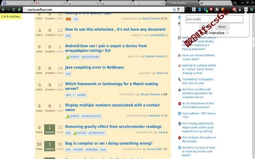This screenshot has width=255, height=159.
Task: Open 'Removing gravity effect' question
Action: (113, 126)
